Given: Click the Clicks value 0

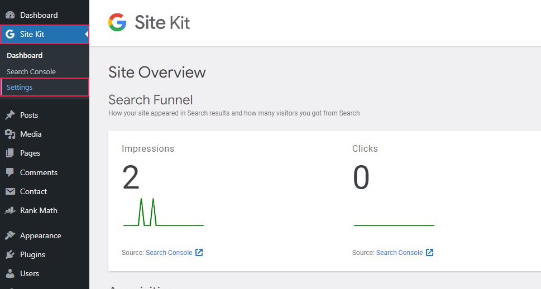Looking at the screenshot, I should click(x=361, y=177).
